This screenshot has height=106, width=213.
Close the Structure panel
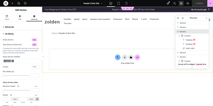click(x=207, y=18)
